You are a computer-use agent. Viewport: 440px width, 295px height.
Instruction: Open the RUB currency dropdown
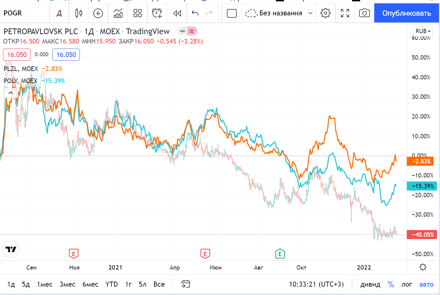[423, 31]
